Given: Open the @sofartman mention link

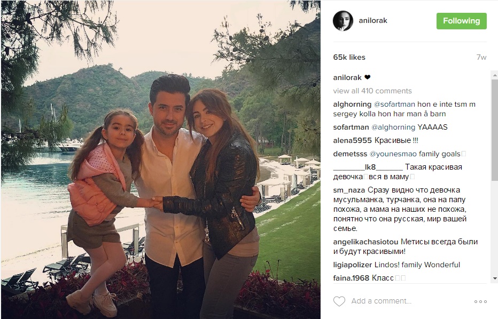Looking at the screenshot, I should pos(394,105).
